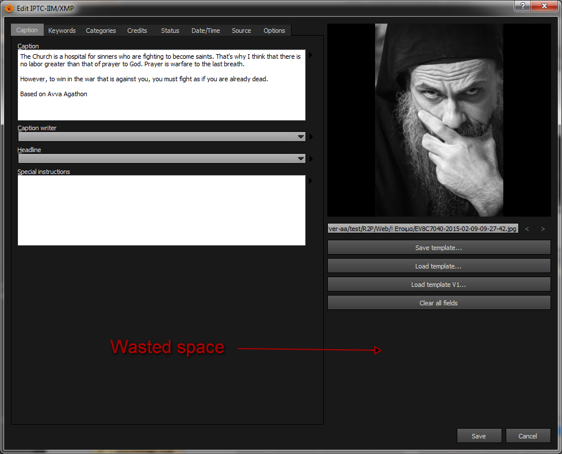Viewport: 562px width, 454px height.
Task: Click Load template... button
Action: 439,266
